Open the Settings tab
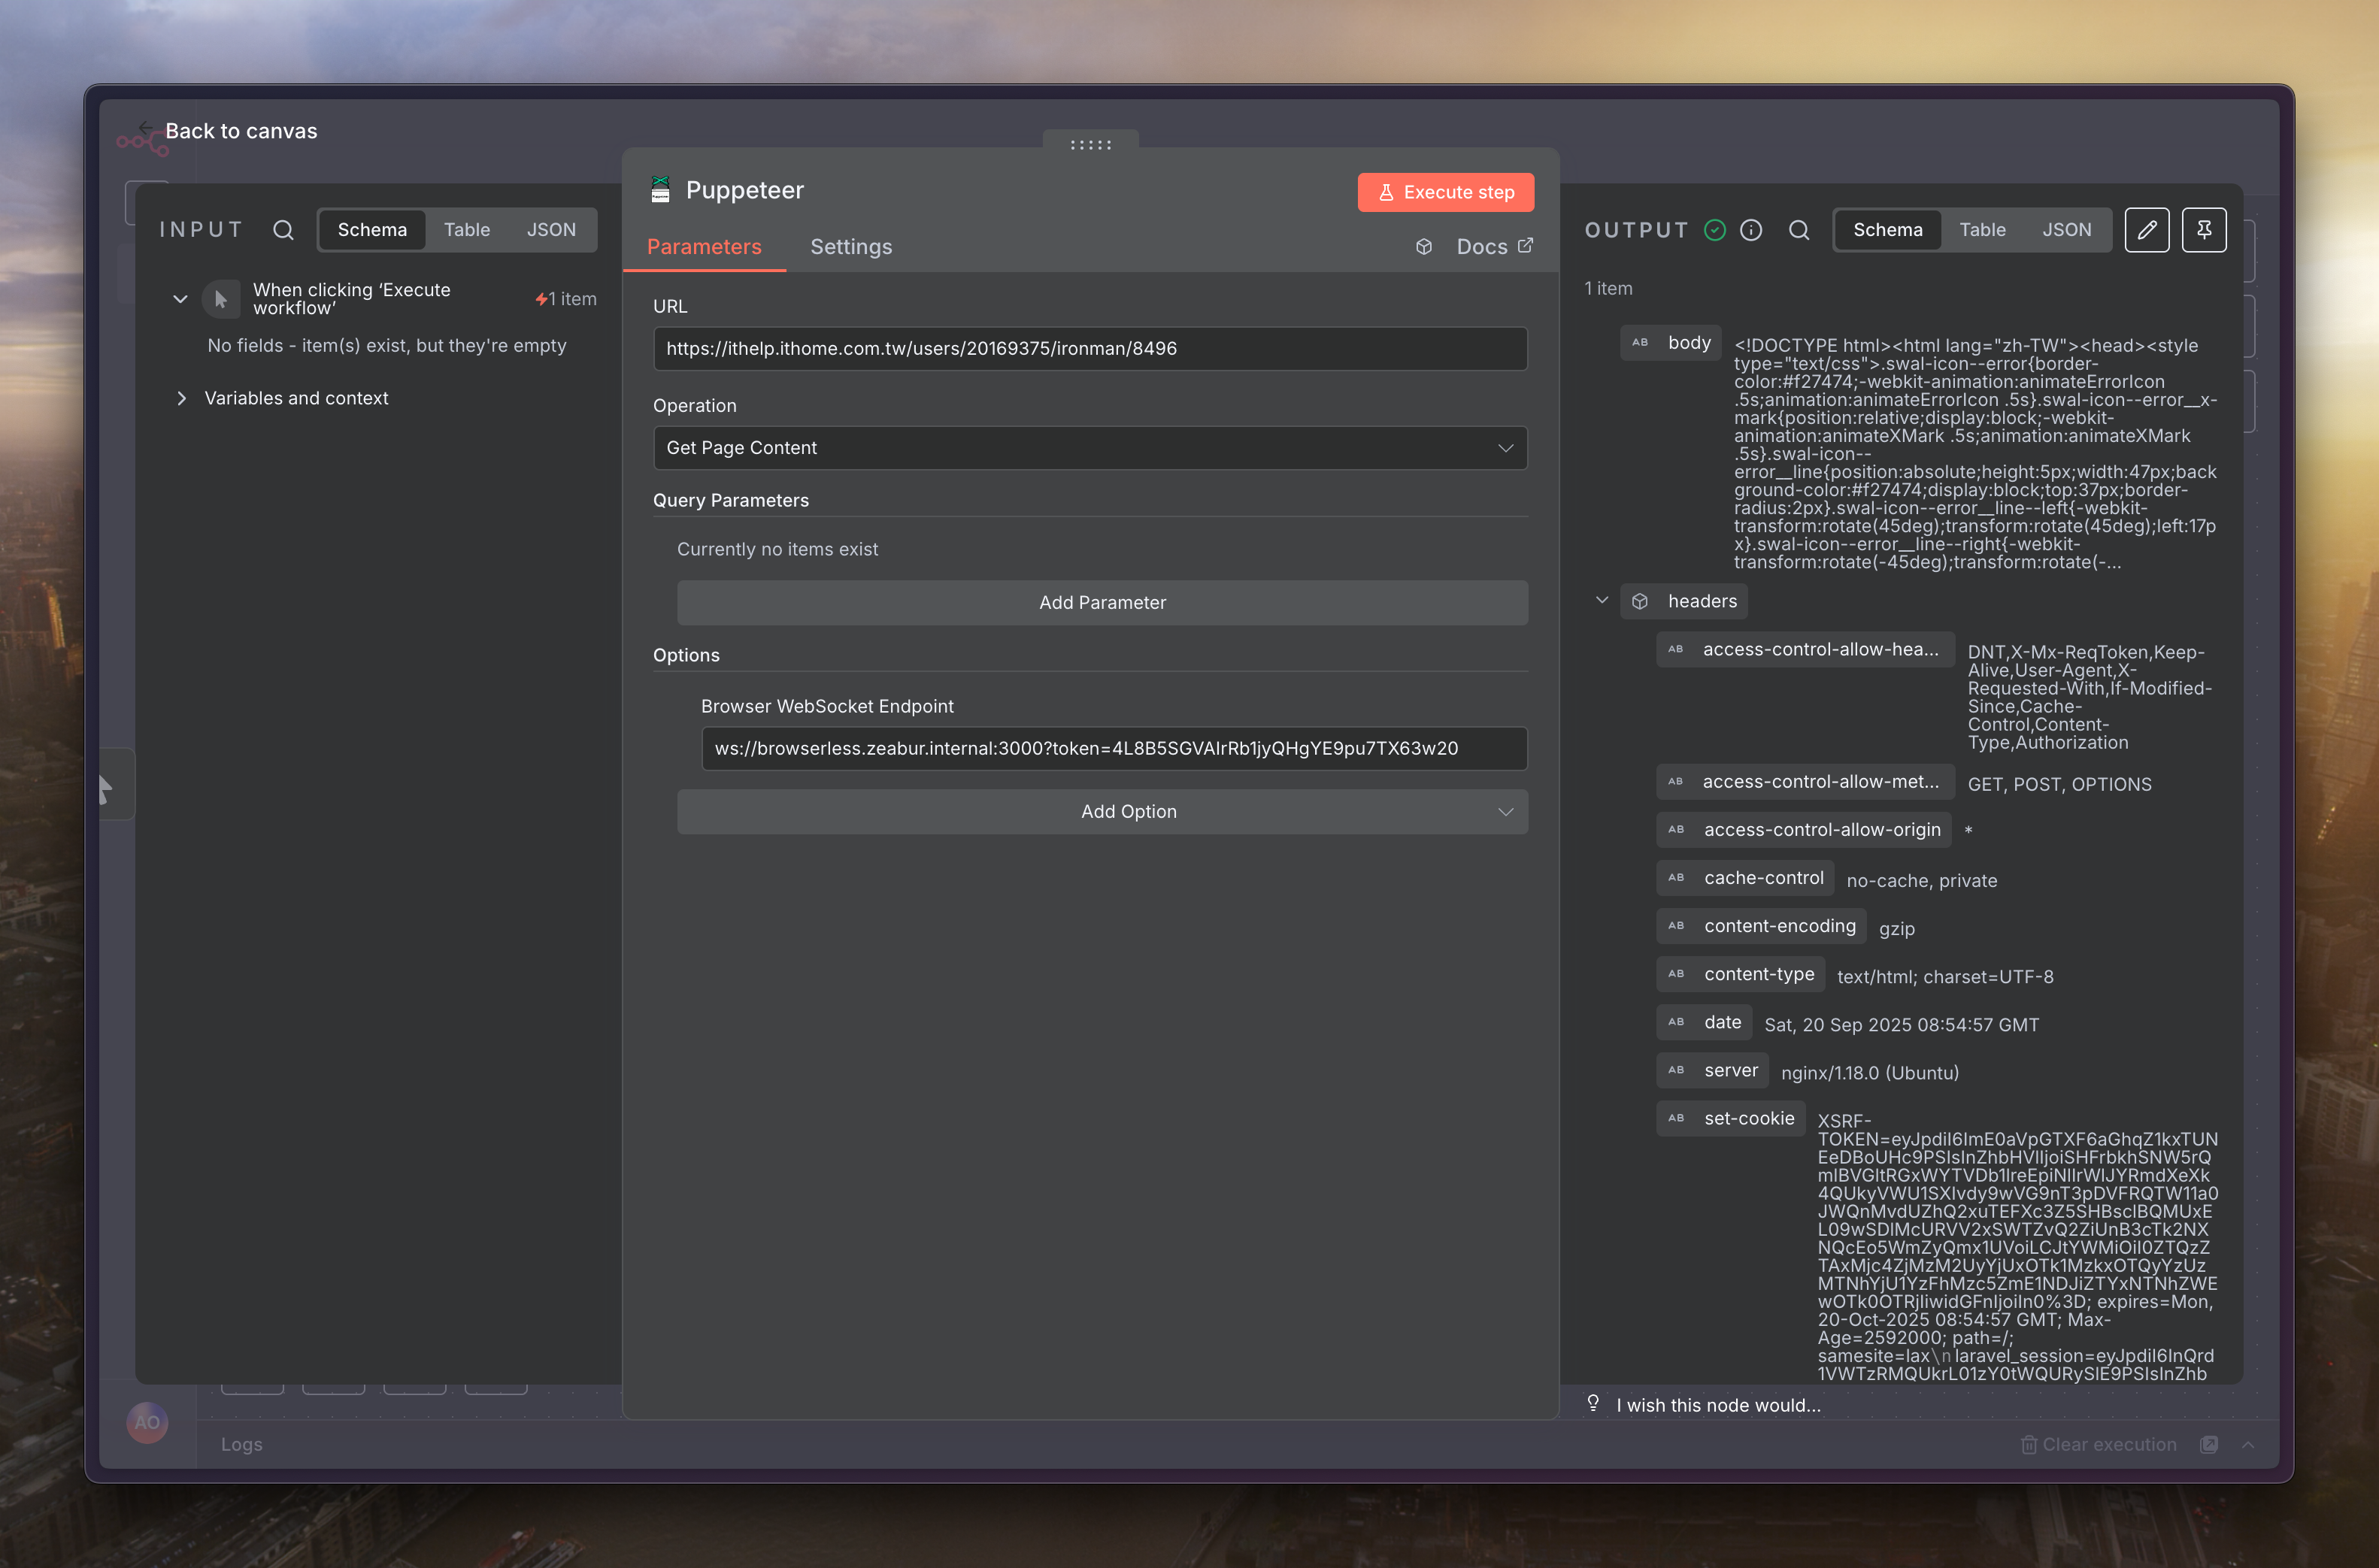The height and width of the screenshot is (1568, 2379). [851, 247]
